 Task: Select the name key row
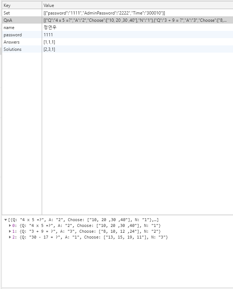tap(9, 28)
